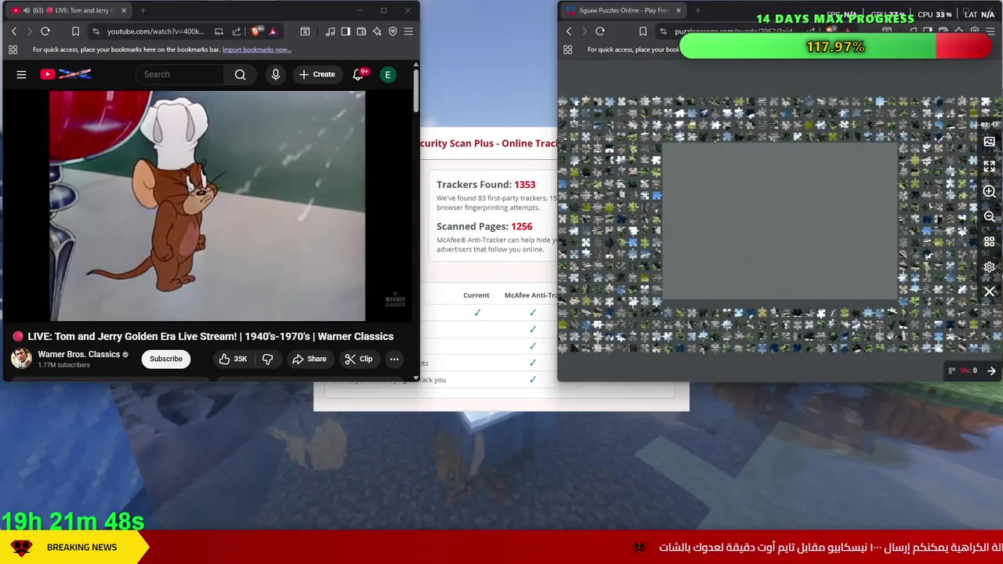Open Leo AI sparkle icon in YouTube window

coord(377,31)
